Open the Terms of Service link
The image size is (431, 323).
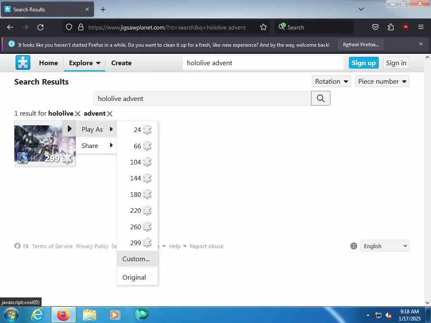(x=52, y=246)
